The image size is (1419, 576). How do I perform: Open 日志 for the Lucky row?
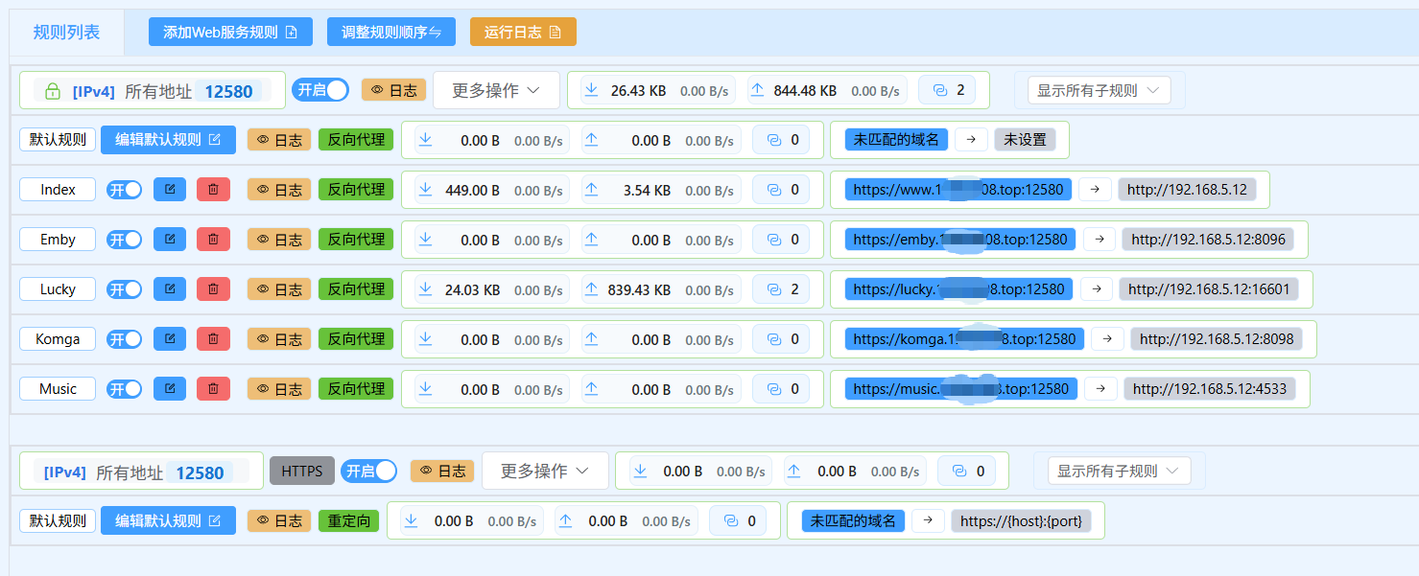(x=279, y=289)
